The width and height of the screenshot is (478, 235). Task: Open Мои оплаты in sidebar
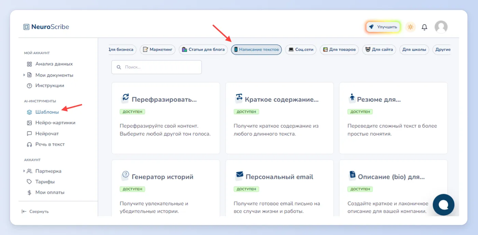50,192
